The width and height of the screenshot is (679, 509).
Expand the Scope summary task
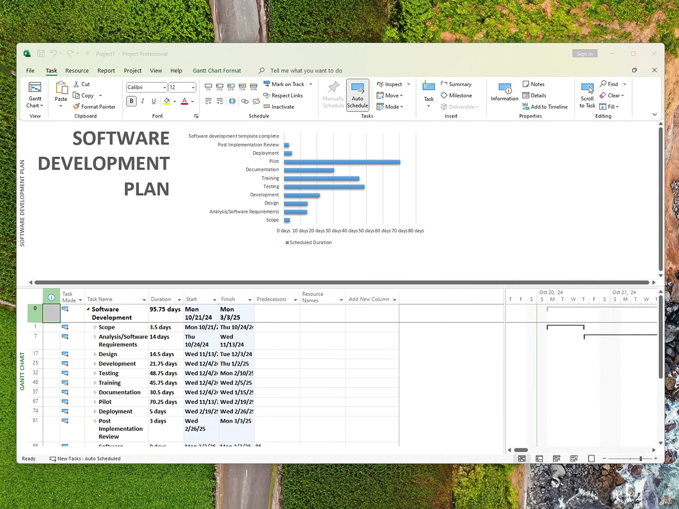[95, 327]
